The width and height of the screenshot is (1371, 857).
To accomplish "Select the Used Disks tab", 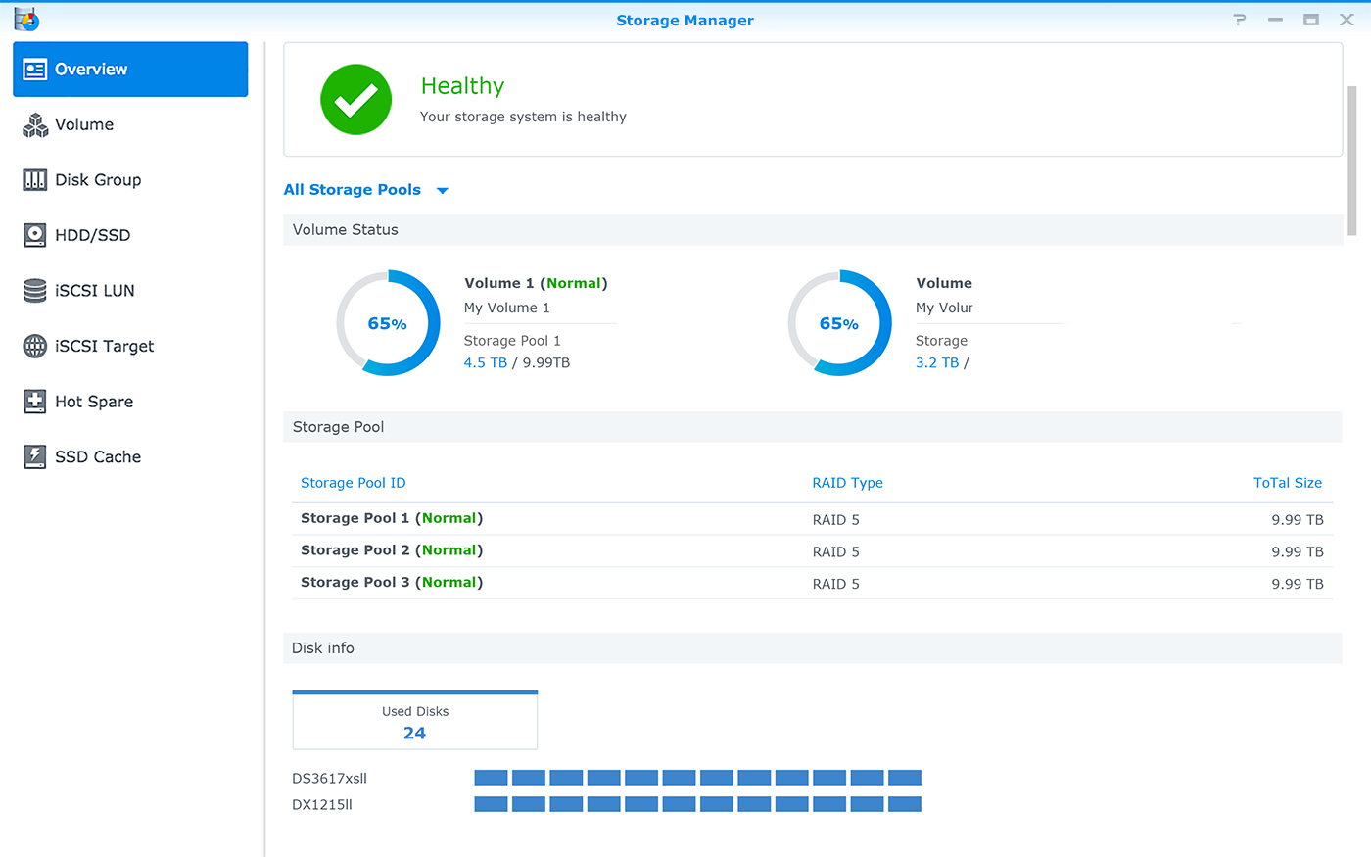I will coord(414,719).
